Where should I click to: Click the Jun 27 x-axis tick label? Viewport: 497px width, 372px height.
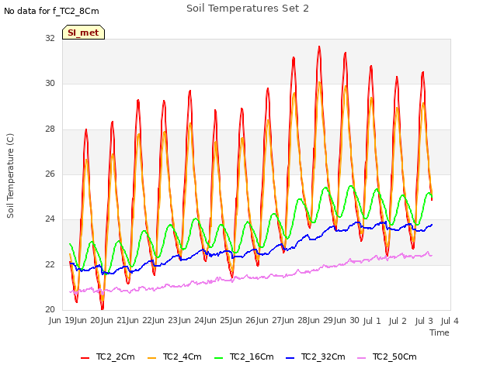tap(269, 320)
